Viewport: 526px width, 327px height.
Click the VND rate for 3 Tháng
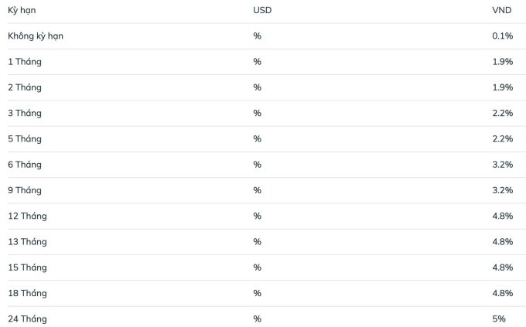[503, 113]
